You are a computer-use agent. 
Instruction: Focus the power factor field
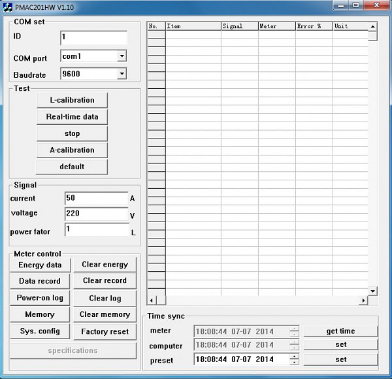coord(97,229)
